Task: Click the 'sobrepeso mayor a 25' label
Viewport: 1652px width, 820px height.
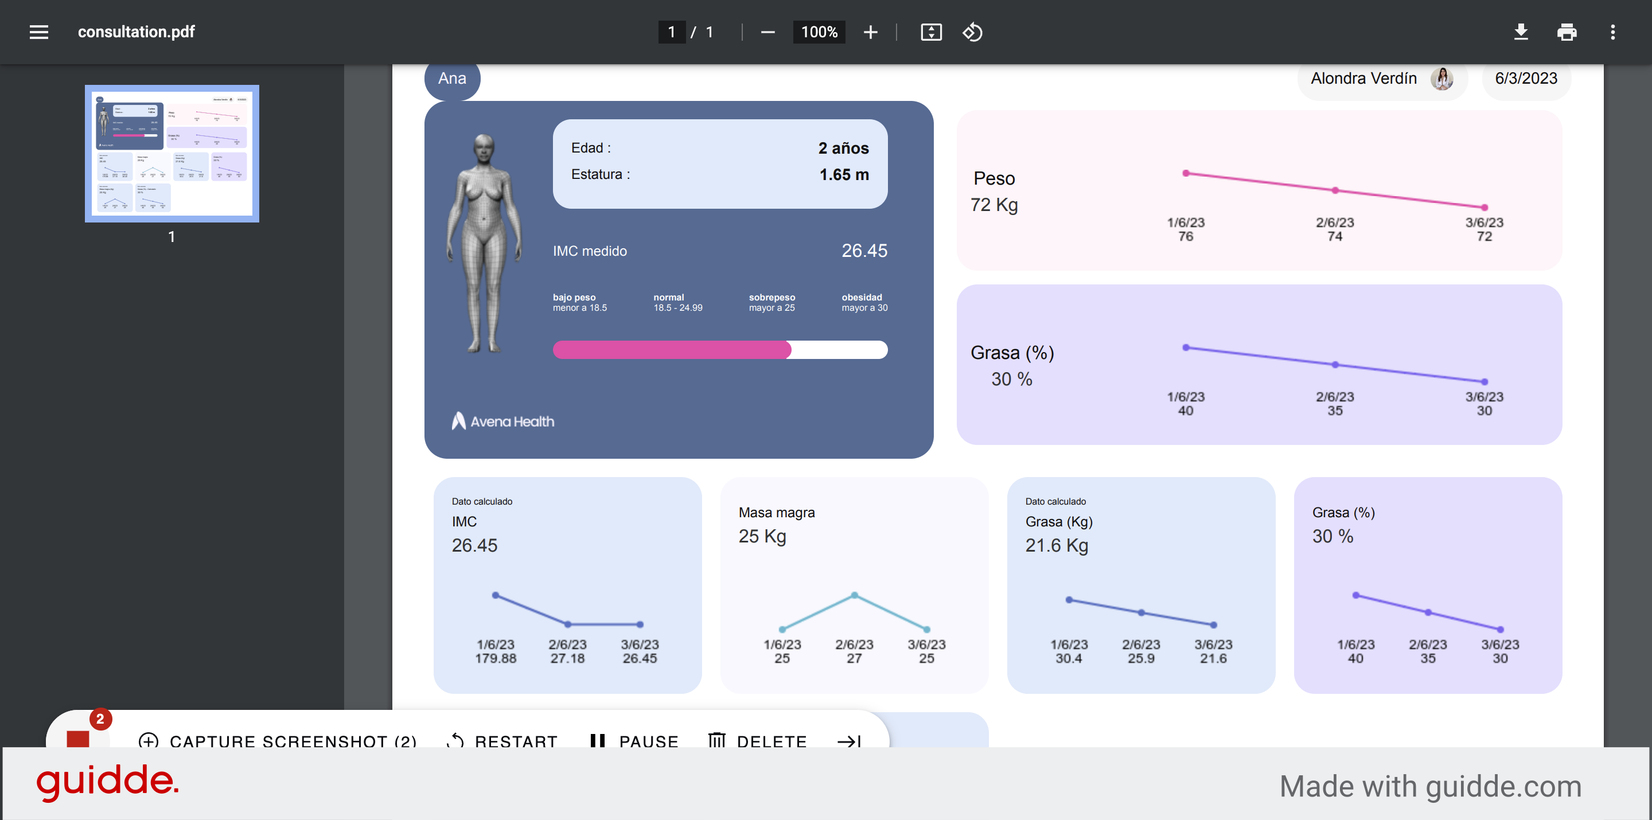Action: click(772, 303)
